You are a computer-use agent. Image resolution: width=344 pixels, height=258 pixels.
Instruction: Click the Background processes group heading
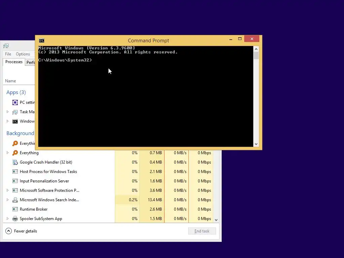coord(20,133)
